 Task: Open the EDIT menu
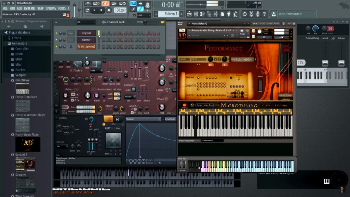(12, 8)
